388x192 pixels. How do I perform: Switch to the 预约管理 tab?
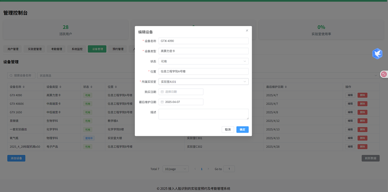coord(118,49)
